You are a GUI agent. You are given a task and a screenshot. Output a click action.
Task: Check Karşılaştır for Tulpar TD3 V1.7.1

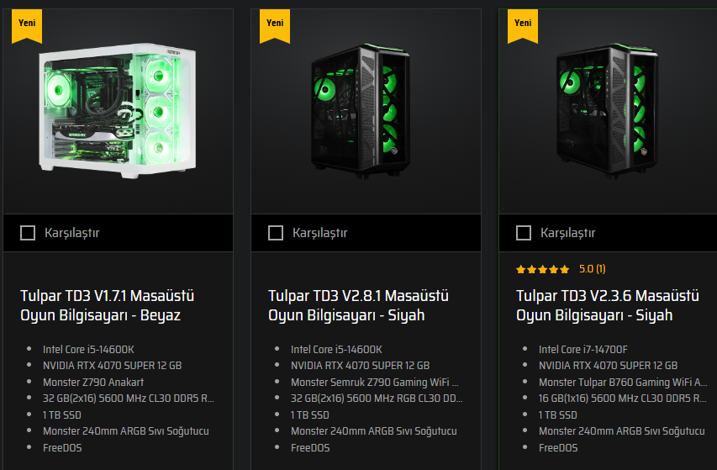[28, 233]
